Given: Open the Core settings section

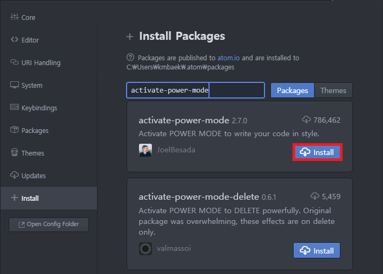Looking at the screenshot, I should [49, 17].
